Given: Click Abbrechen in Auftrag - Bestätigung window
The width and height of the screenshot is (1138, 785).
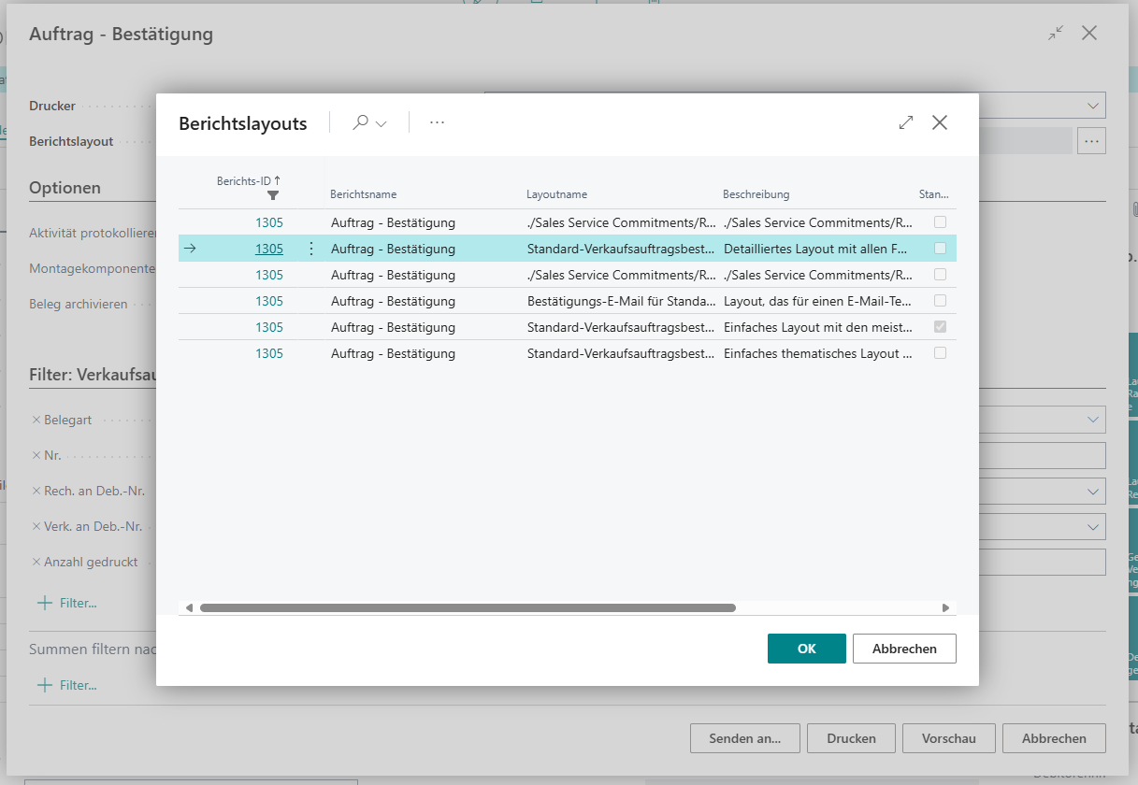Looking at the screenshot, I should [x=1054, y=738].
